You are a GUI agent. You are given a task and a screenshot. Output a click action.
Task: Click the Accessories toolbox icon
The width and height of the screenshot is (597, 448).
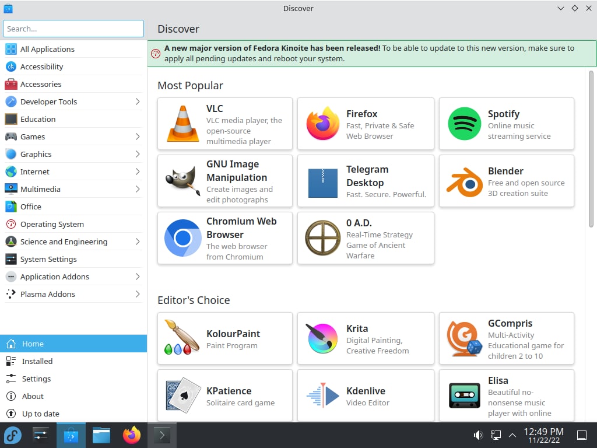10,84
